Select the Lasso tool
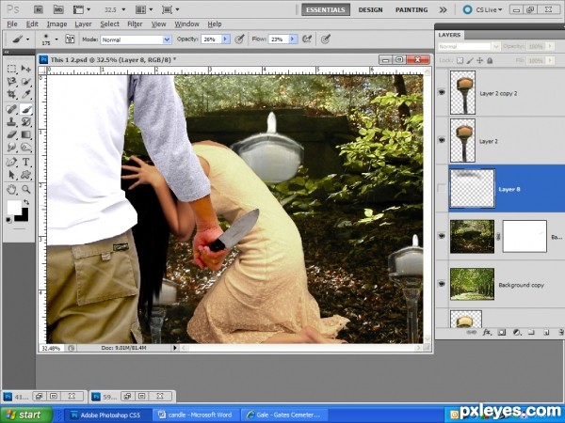This screenshot has width=565, height=423. tap(11, 82)
